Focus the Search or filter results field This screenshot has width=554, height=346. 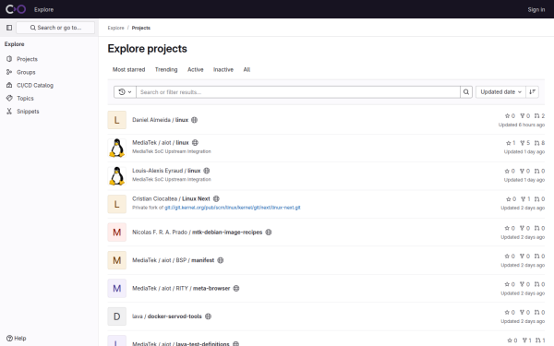298,92
